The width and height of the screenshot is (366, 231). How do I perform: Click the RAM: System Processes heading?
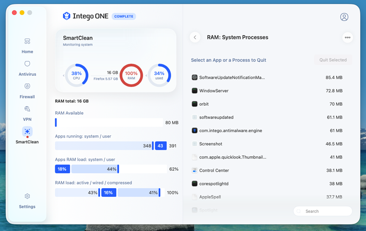238,37
